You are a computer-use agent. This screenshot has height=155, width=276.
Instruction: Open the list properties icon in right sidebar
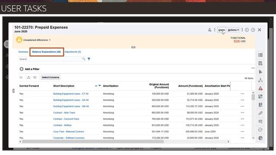pyautogui.click(x=260, y=55)
